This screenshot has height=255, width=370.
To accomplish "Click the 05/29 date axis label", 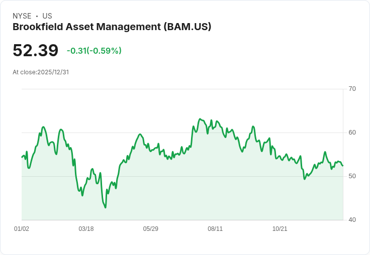I will tap(150, 228).
